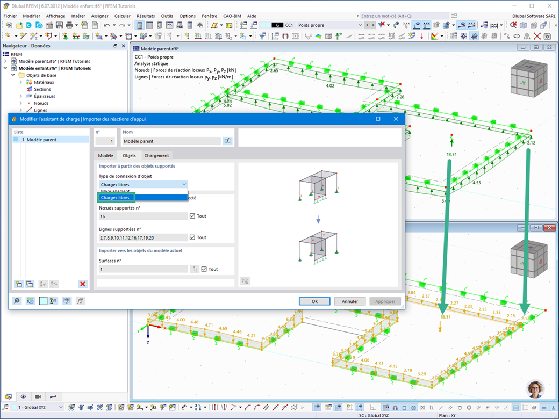Viewport: 559px width, 419px height.
Task: Select 'Charges libres' in the dropdown list
Action: pyautogui.click(x=143, y=197)
